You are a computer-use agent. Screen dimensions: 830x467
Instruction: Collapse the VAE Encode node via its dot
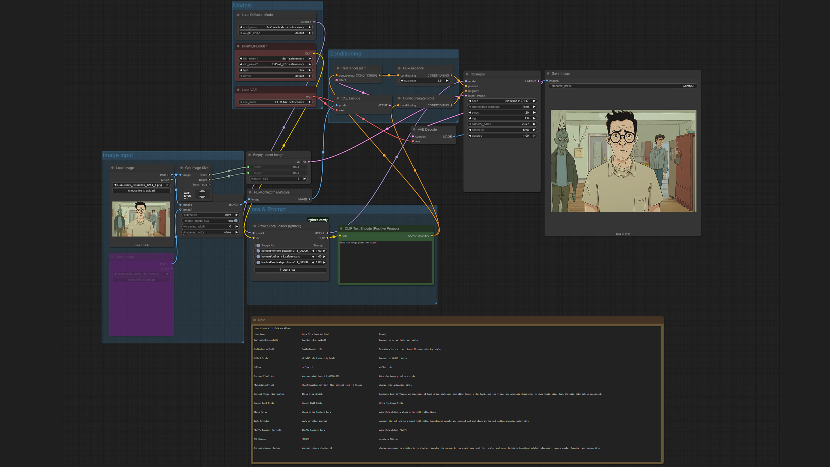click(338, 98)
